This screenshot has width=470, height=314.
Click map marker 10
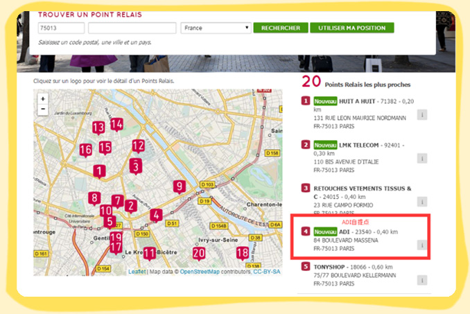tap(105, 211)
